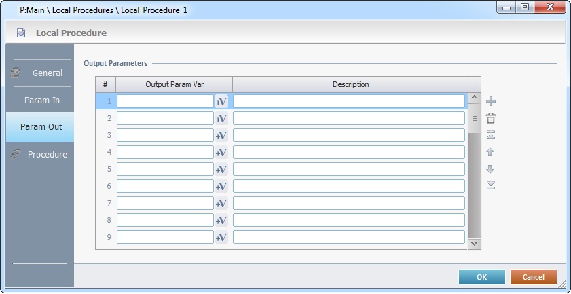Open variable picker for row 9
Viewport: 571px width, 294px height.
pyautogui.click(x=221, y=237)
